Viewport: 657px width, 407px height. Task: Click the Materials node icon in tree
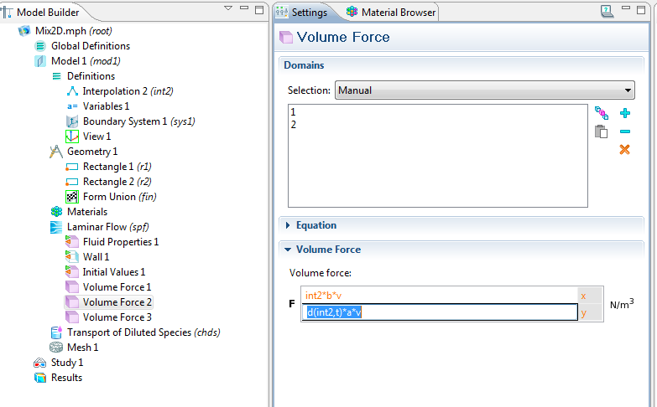pyautogui.click(x=56, y=212)
